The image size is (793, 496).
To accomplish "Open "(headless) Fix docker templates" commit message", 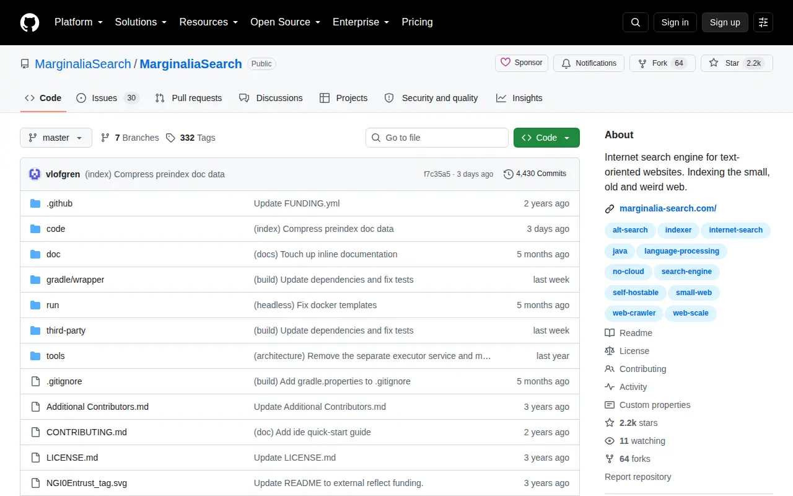I will pos(315,305).
